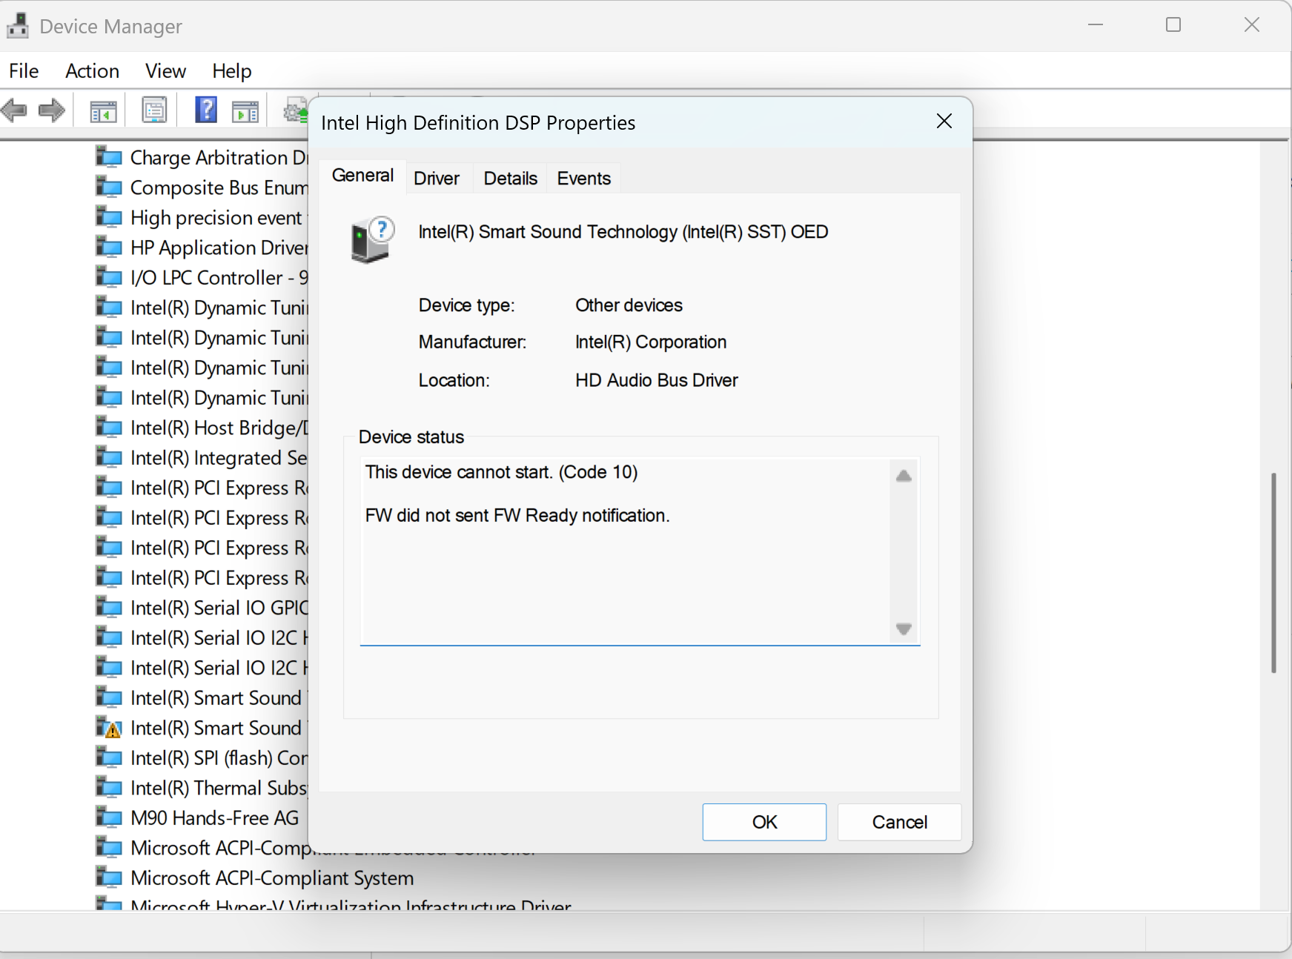Viewport: 1292px width, 959px height.
Task: Open the Action menu
Action: point(91,70)
